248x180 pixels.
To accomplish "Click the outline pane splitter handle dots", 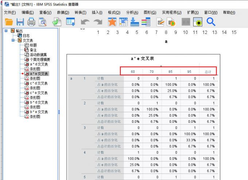I will pyautogui.click(x=59, y=112).
